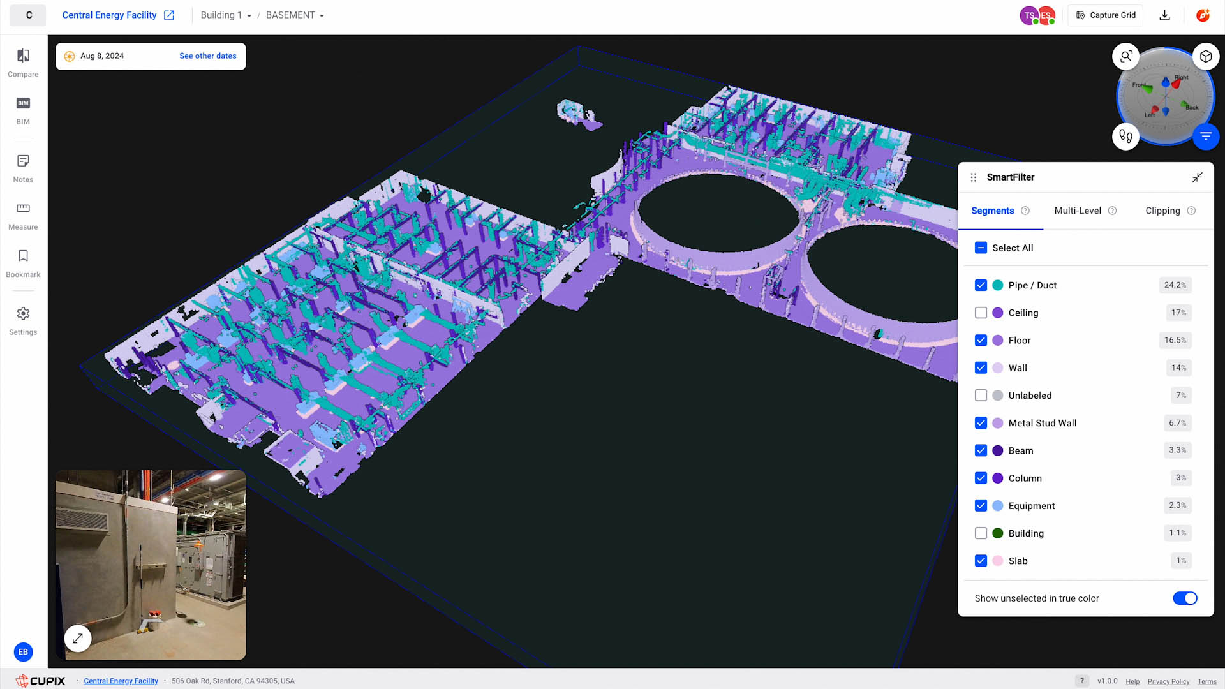Toggle the Select All checkbox

pyautogui.click(x=981, y=248)
